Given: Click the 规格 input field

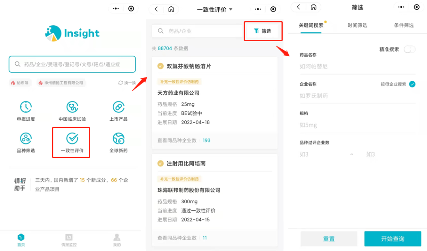Looking at the screenshot, I should (357, 125).
